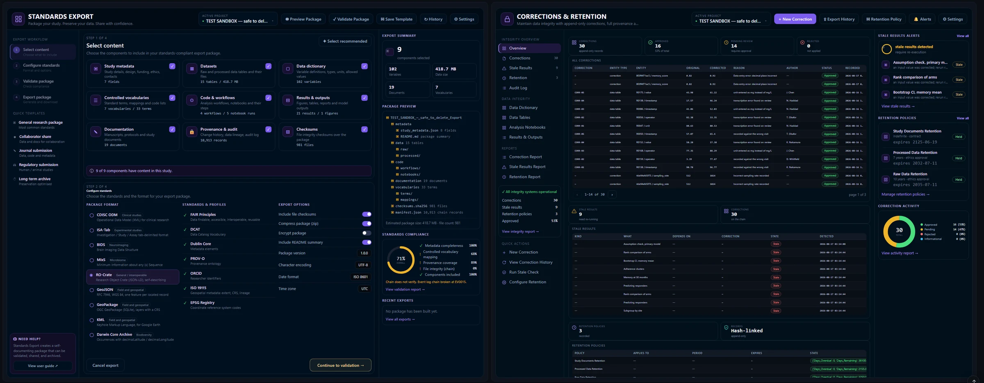Click the Datasets card icon
This screenshot has height=383, width=984.
tap(191, 69)
